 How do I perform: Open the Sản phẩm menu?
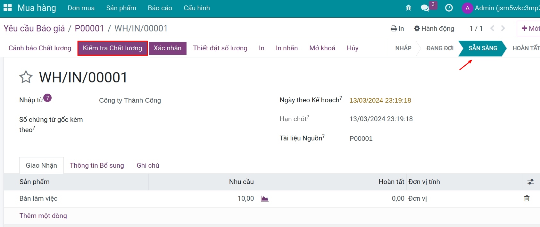tap(121, 8)
